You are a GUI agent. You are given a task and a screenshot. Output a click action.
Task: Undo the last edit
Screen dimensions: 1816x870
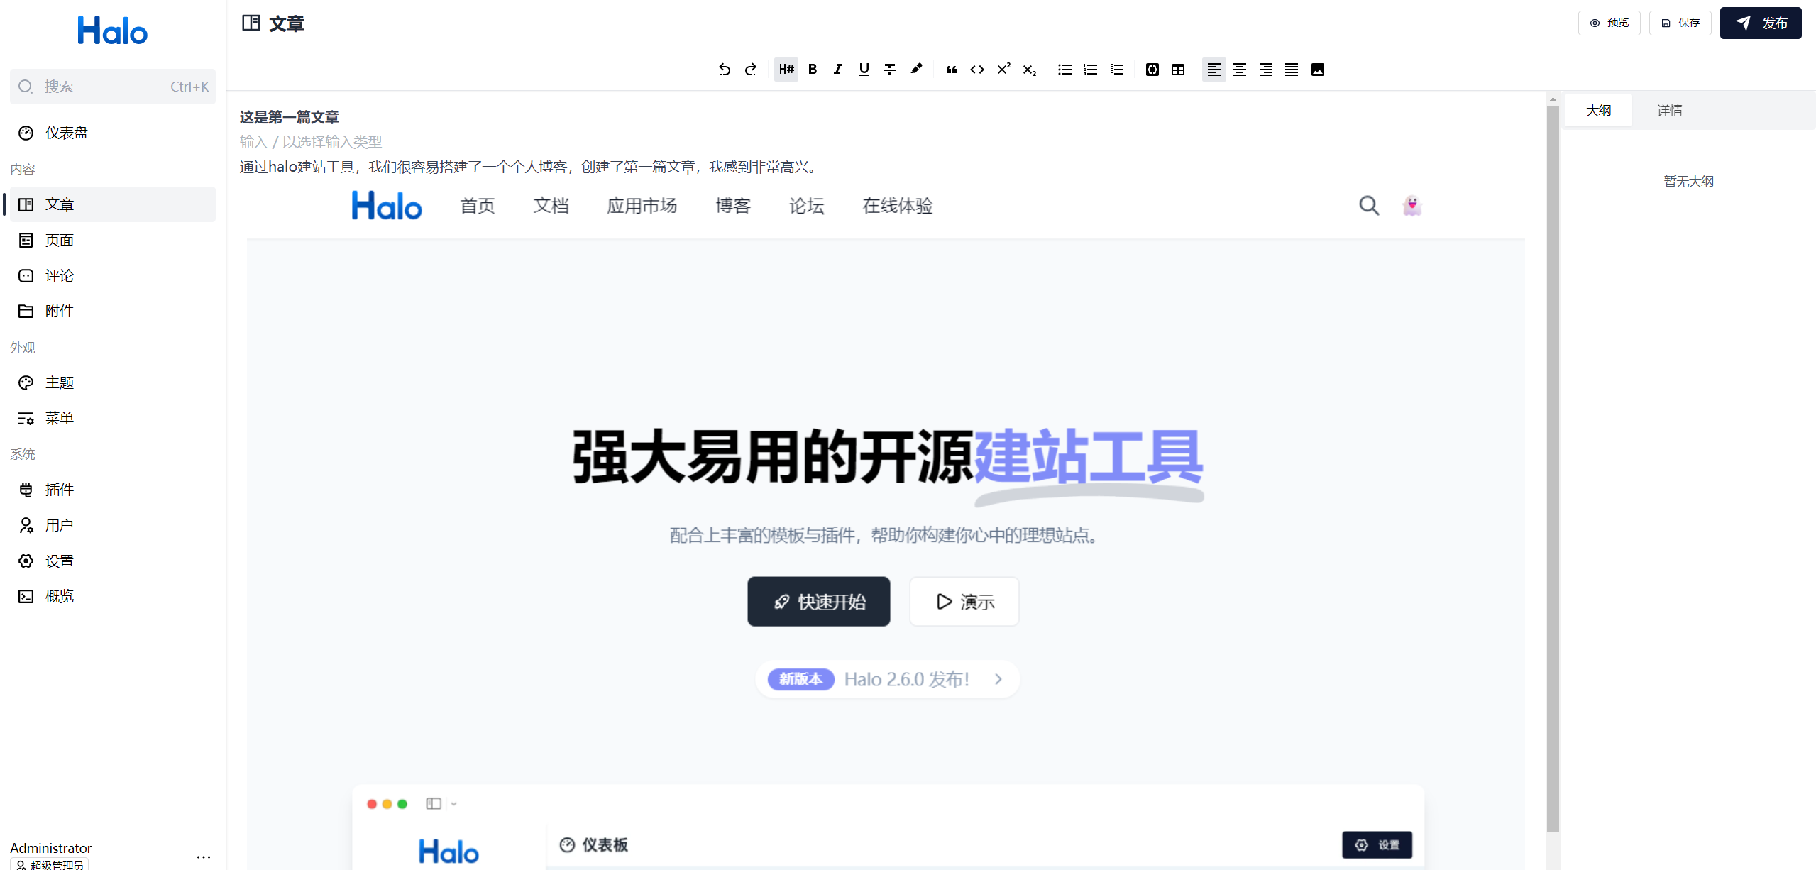tap(724, 70)
